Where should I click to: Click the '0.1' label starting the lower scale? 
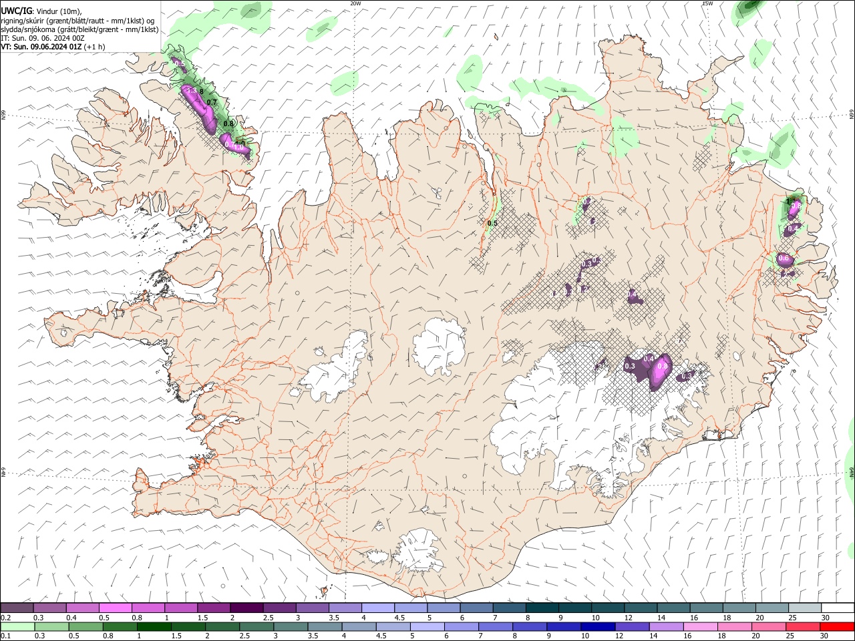pyautogui.click(x=6, y=636)
